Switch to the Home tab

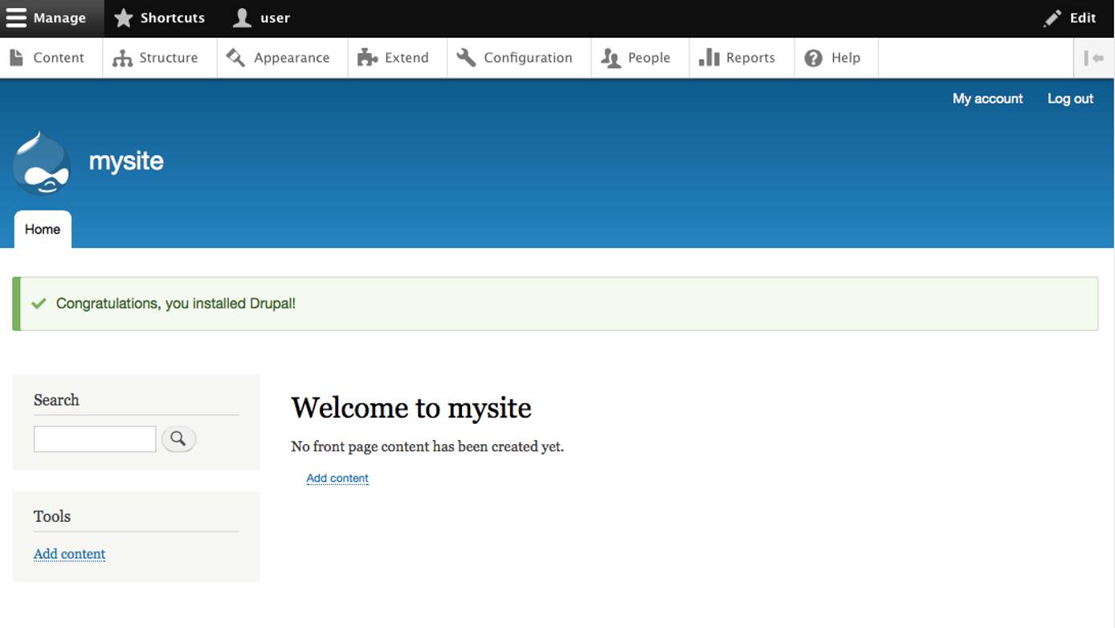[x=42, y=229]
